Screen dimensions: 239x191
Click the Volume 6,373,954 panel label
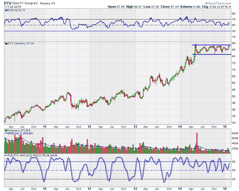click(x=19, y=131)
